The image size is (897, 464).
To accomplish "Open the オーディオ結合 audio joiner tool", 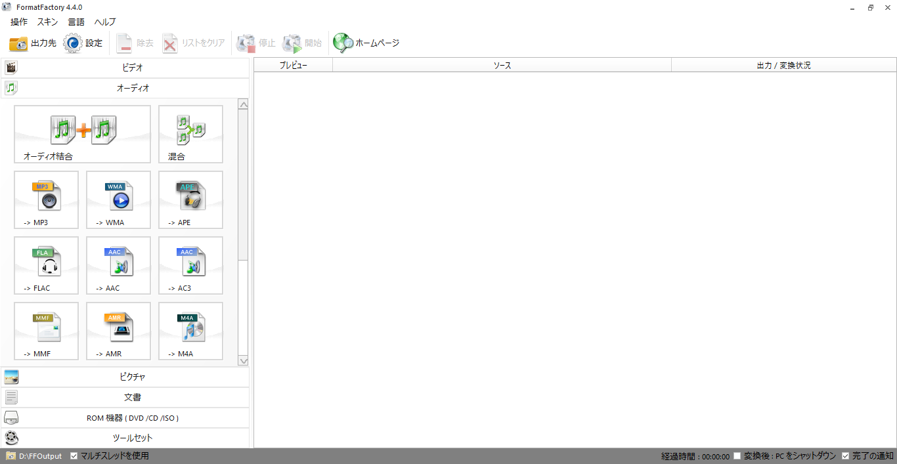I will (82, 134).
